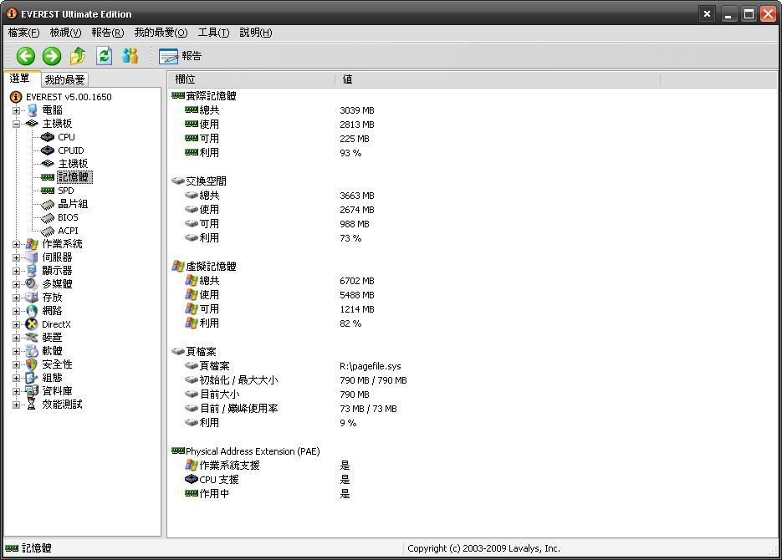Open the 報告(R) menu
This screenshot has height=560, width=782.
[107, 33]
